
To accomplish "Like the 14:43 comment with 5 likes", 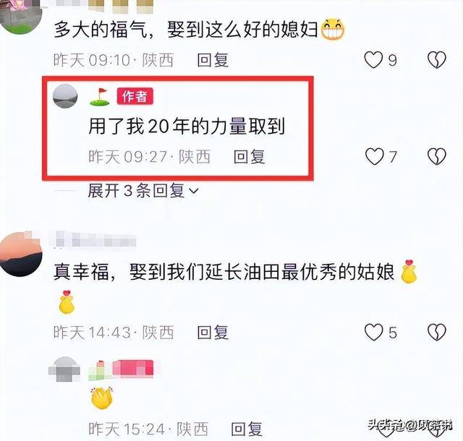I will [x=373, y=333].
